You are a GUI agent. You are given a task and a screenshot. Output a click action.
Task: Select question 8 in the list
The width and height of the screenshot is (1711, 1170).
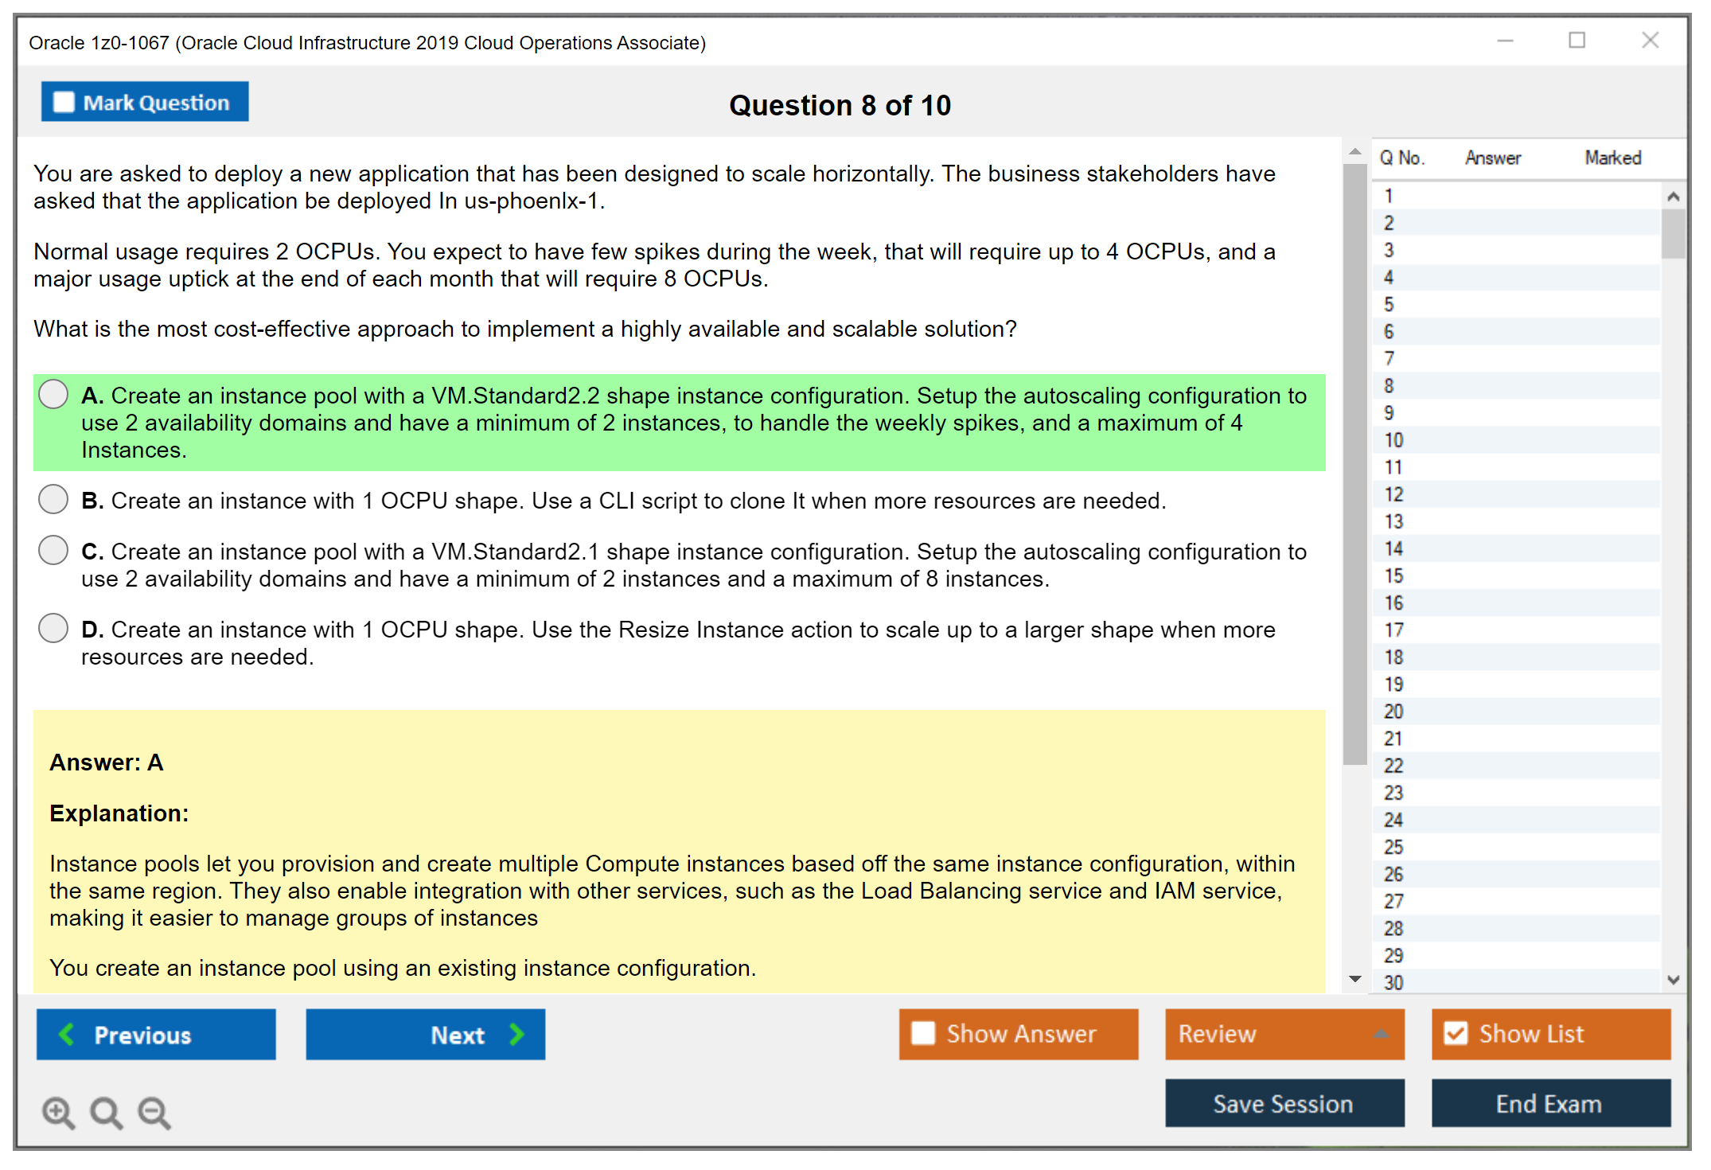point(1389,386)
